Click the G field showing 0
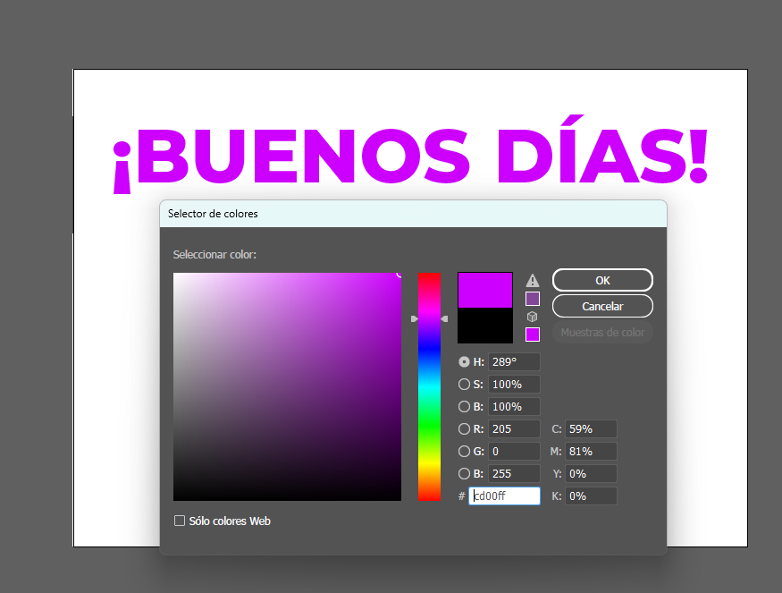Image resolution: width=782 pixels, height=593 pixels. click(x=514, y=452)
